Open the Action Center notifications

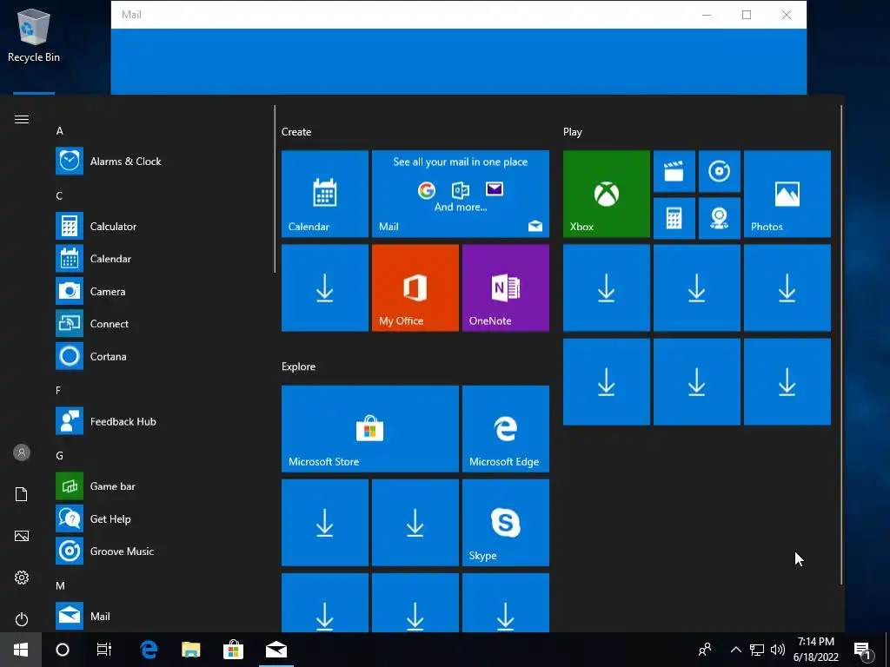coord(863,650)
